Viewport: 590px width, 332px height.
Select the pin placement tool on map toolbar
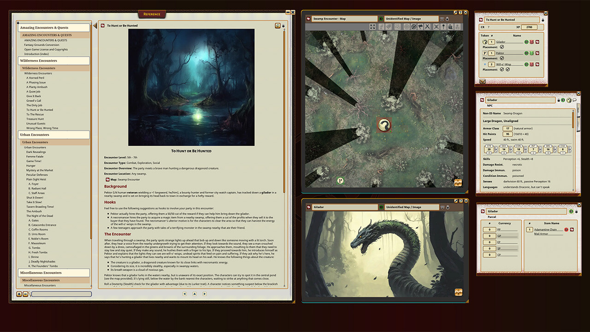tap(444, 27)
